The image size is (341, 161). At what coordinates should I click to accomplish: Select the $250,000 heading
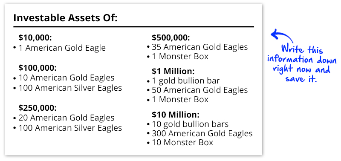pyautogui.click(x=38, y=108)
